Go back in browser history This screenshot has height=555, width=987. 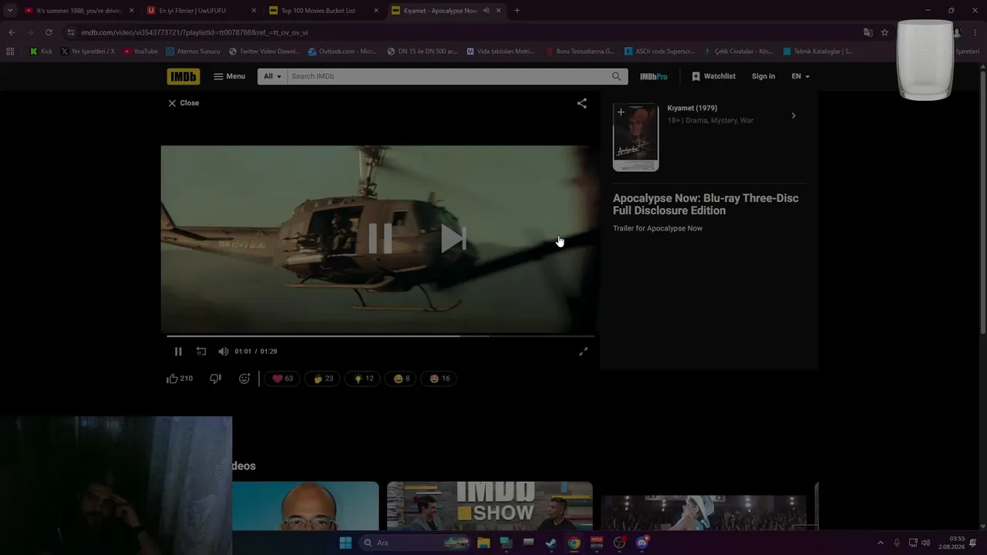[12, 32]
